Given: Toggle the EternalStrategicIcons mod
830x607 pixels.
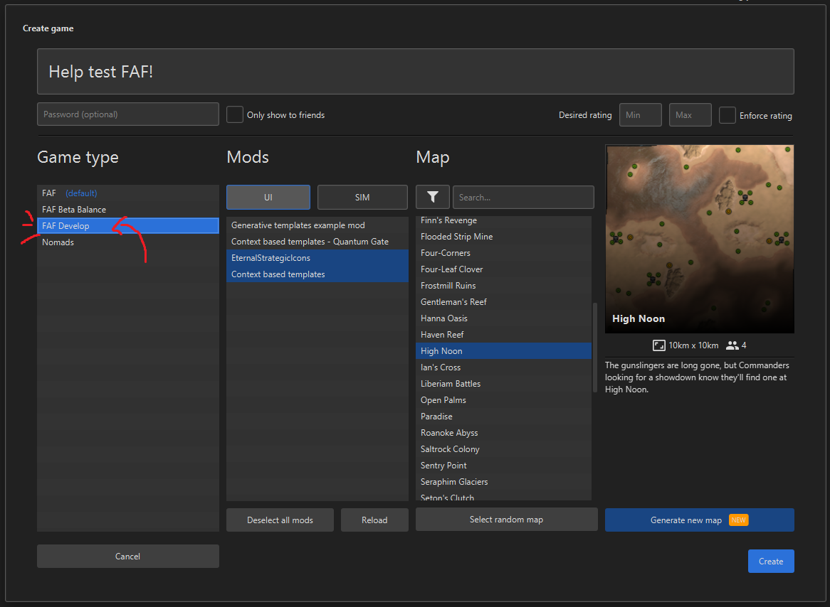Looking at the screenshot, I should pyautogui.click(x=317, y=258).
